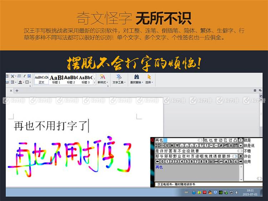The width and height of the screenshot is (268, 201).
Task: Apply the 标题 1 heading style
Action: pyautogui.click(x=56, y=79)
